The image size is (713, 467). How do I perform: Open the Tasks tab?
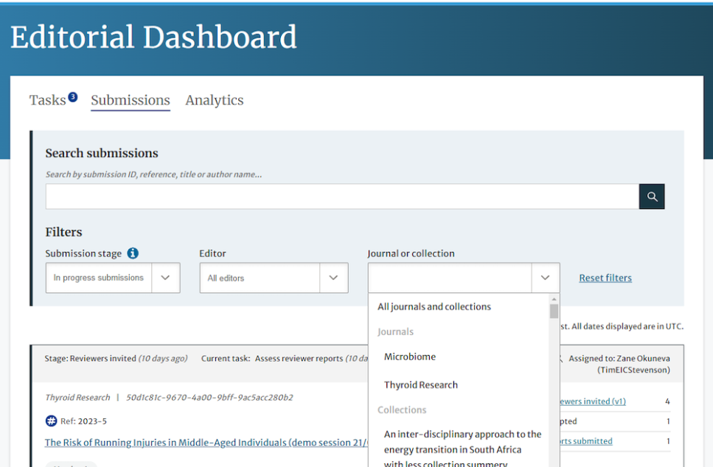(48, 100)
